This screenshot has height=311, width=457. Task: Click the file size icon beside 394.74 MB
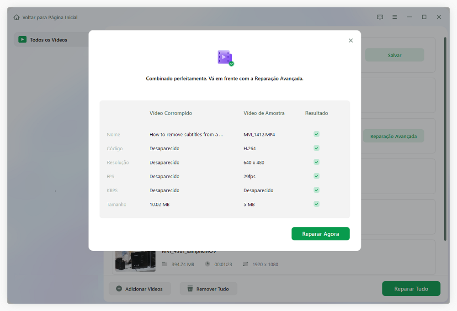coord(165,264)
